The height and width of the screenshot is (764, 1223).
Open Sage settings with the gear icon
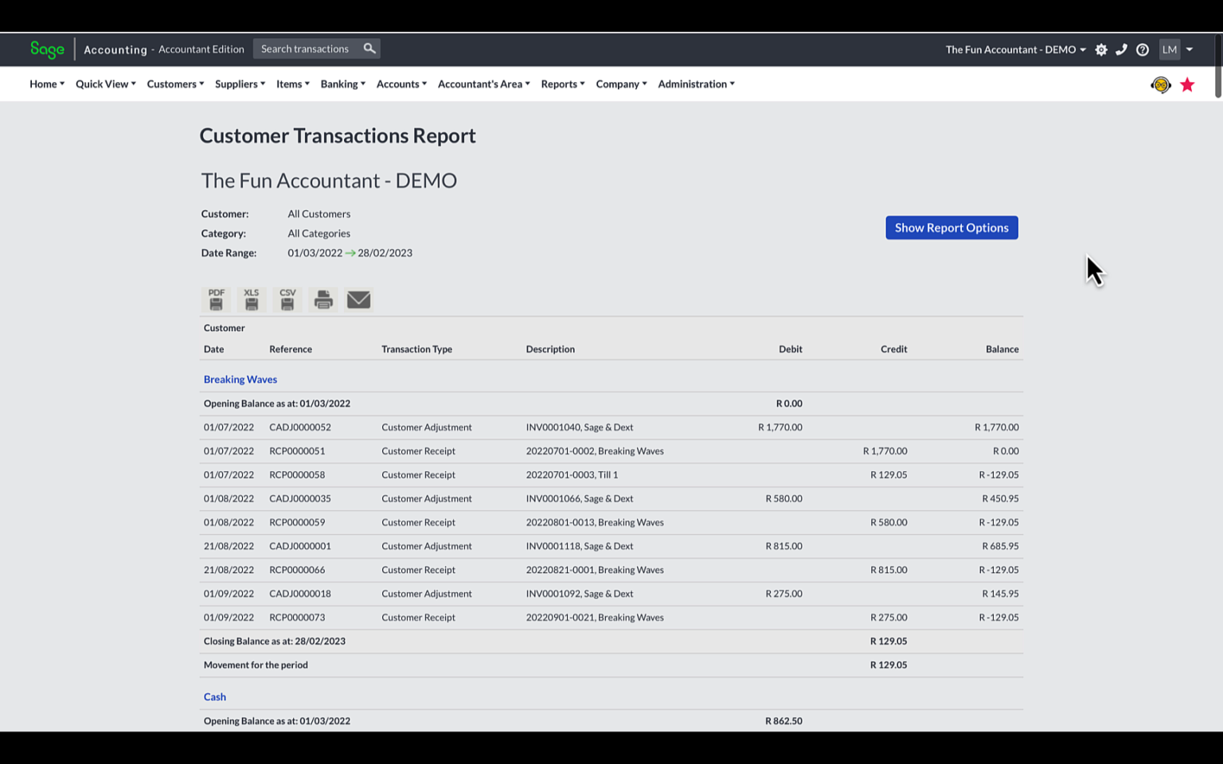pos(1101,49)
